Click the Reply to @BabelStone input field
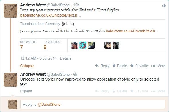This screenshot has width=169, height=112. pyautogui.click(x=93, y=104)
